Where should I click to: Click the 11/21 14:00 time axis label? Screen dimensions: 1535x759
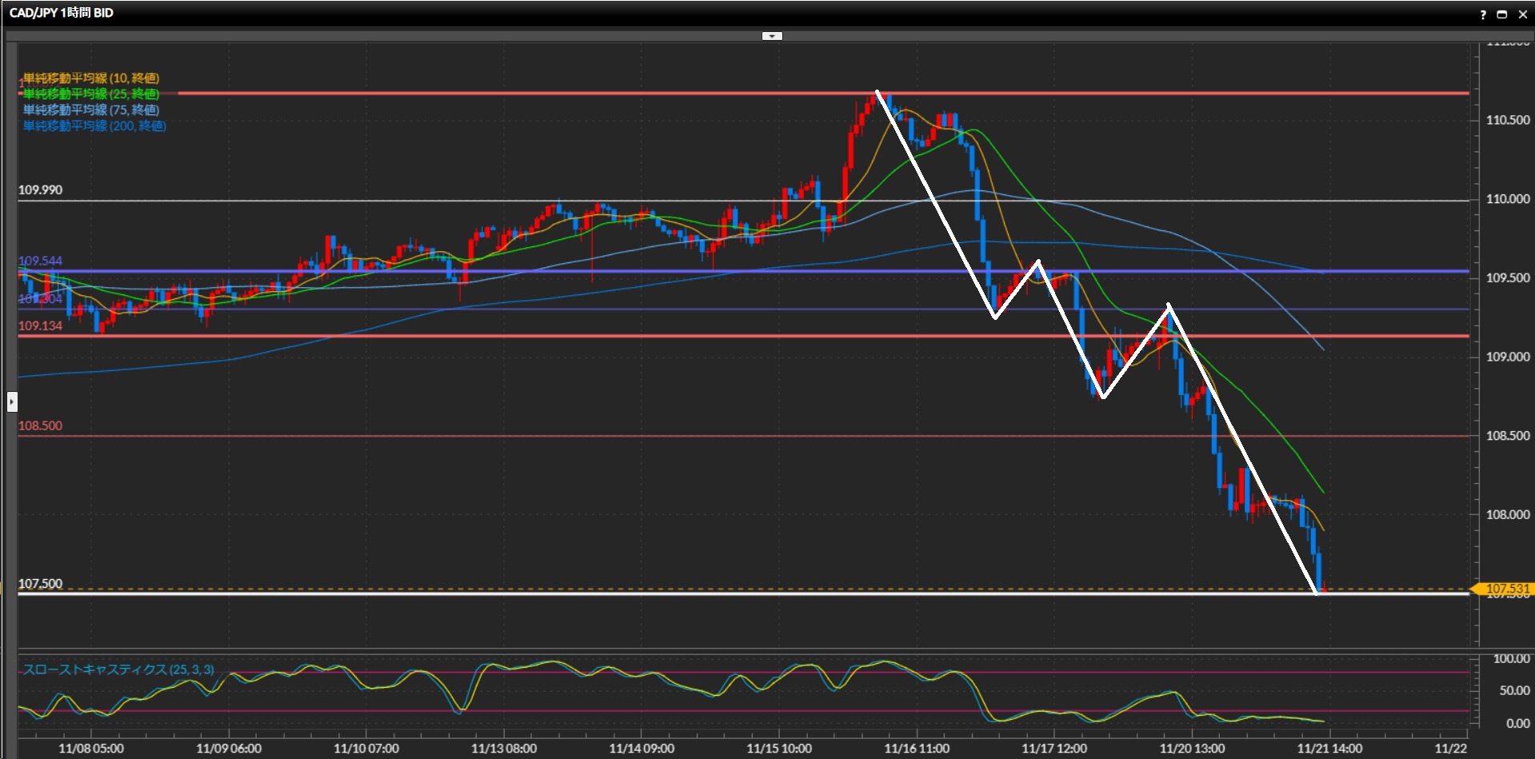tap(1329, 749)
